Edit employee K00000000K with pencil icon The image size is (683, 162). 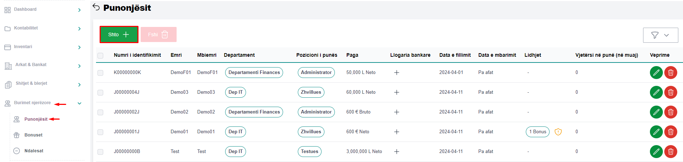coord(656,73)
